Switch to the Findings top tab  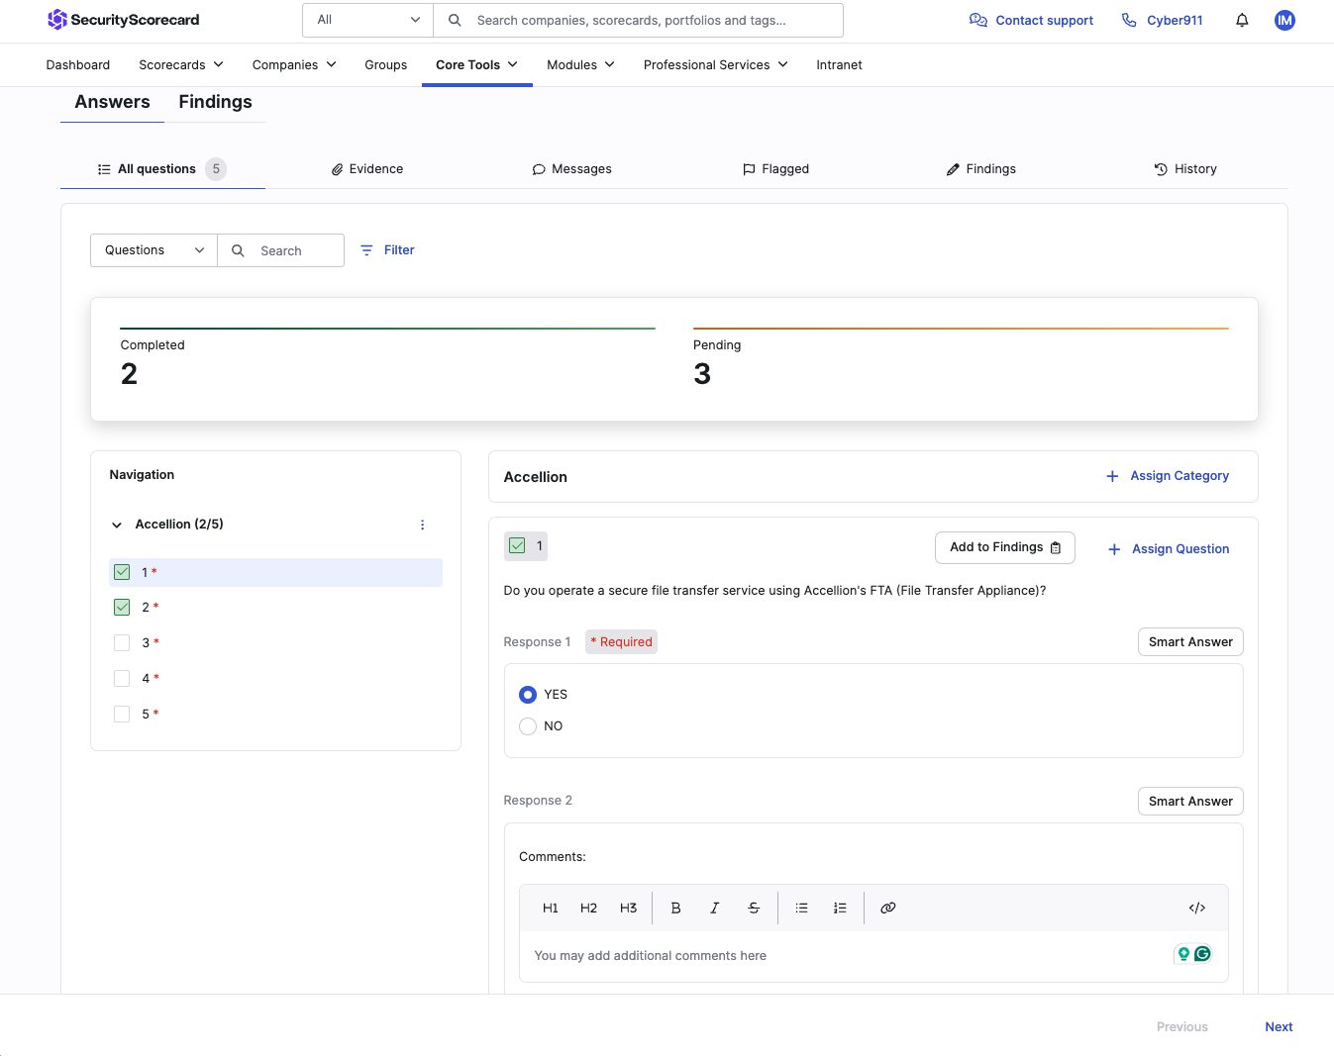(215, 102)
